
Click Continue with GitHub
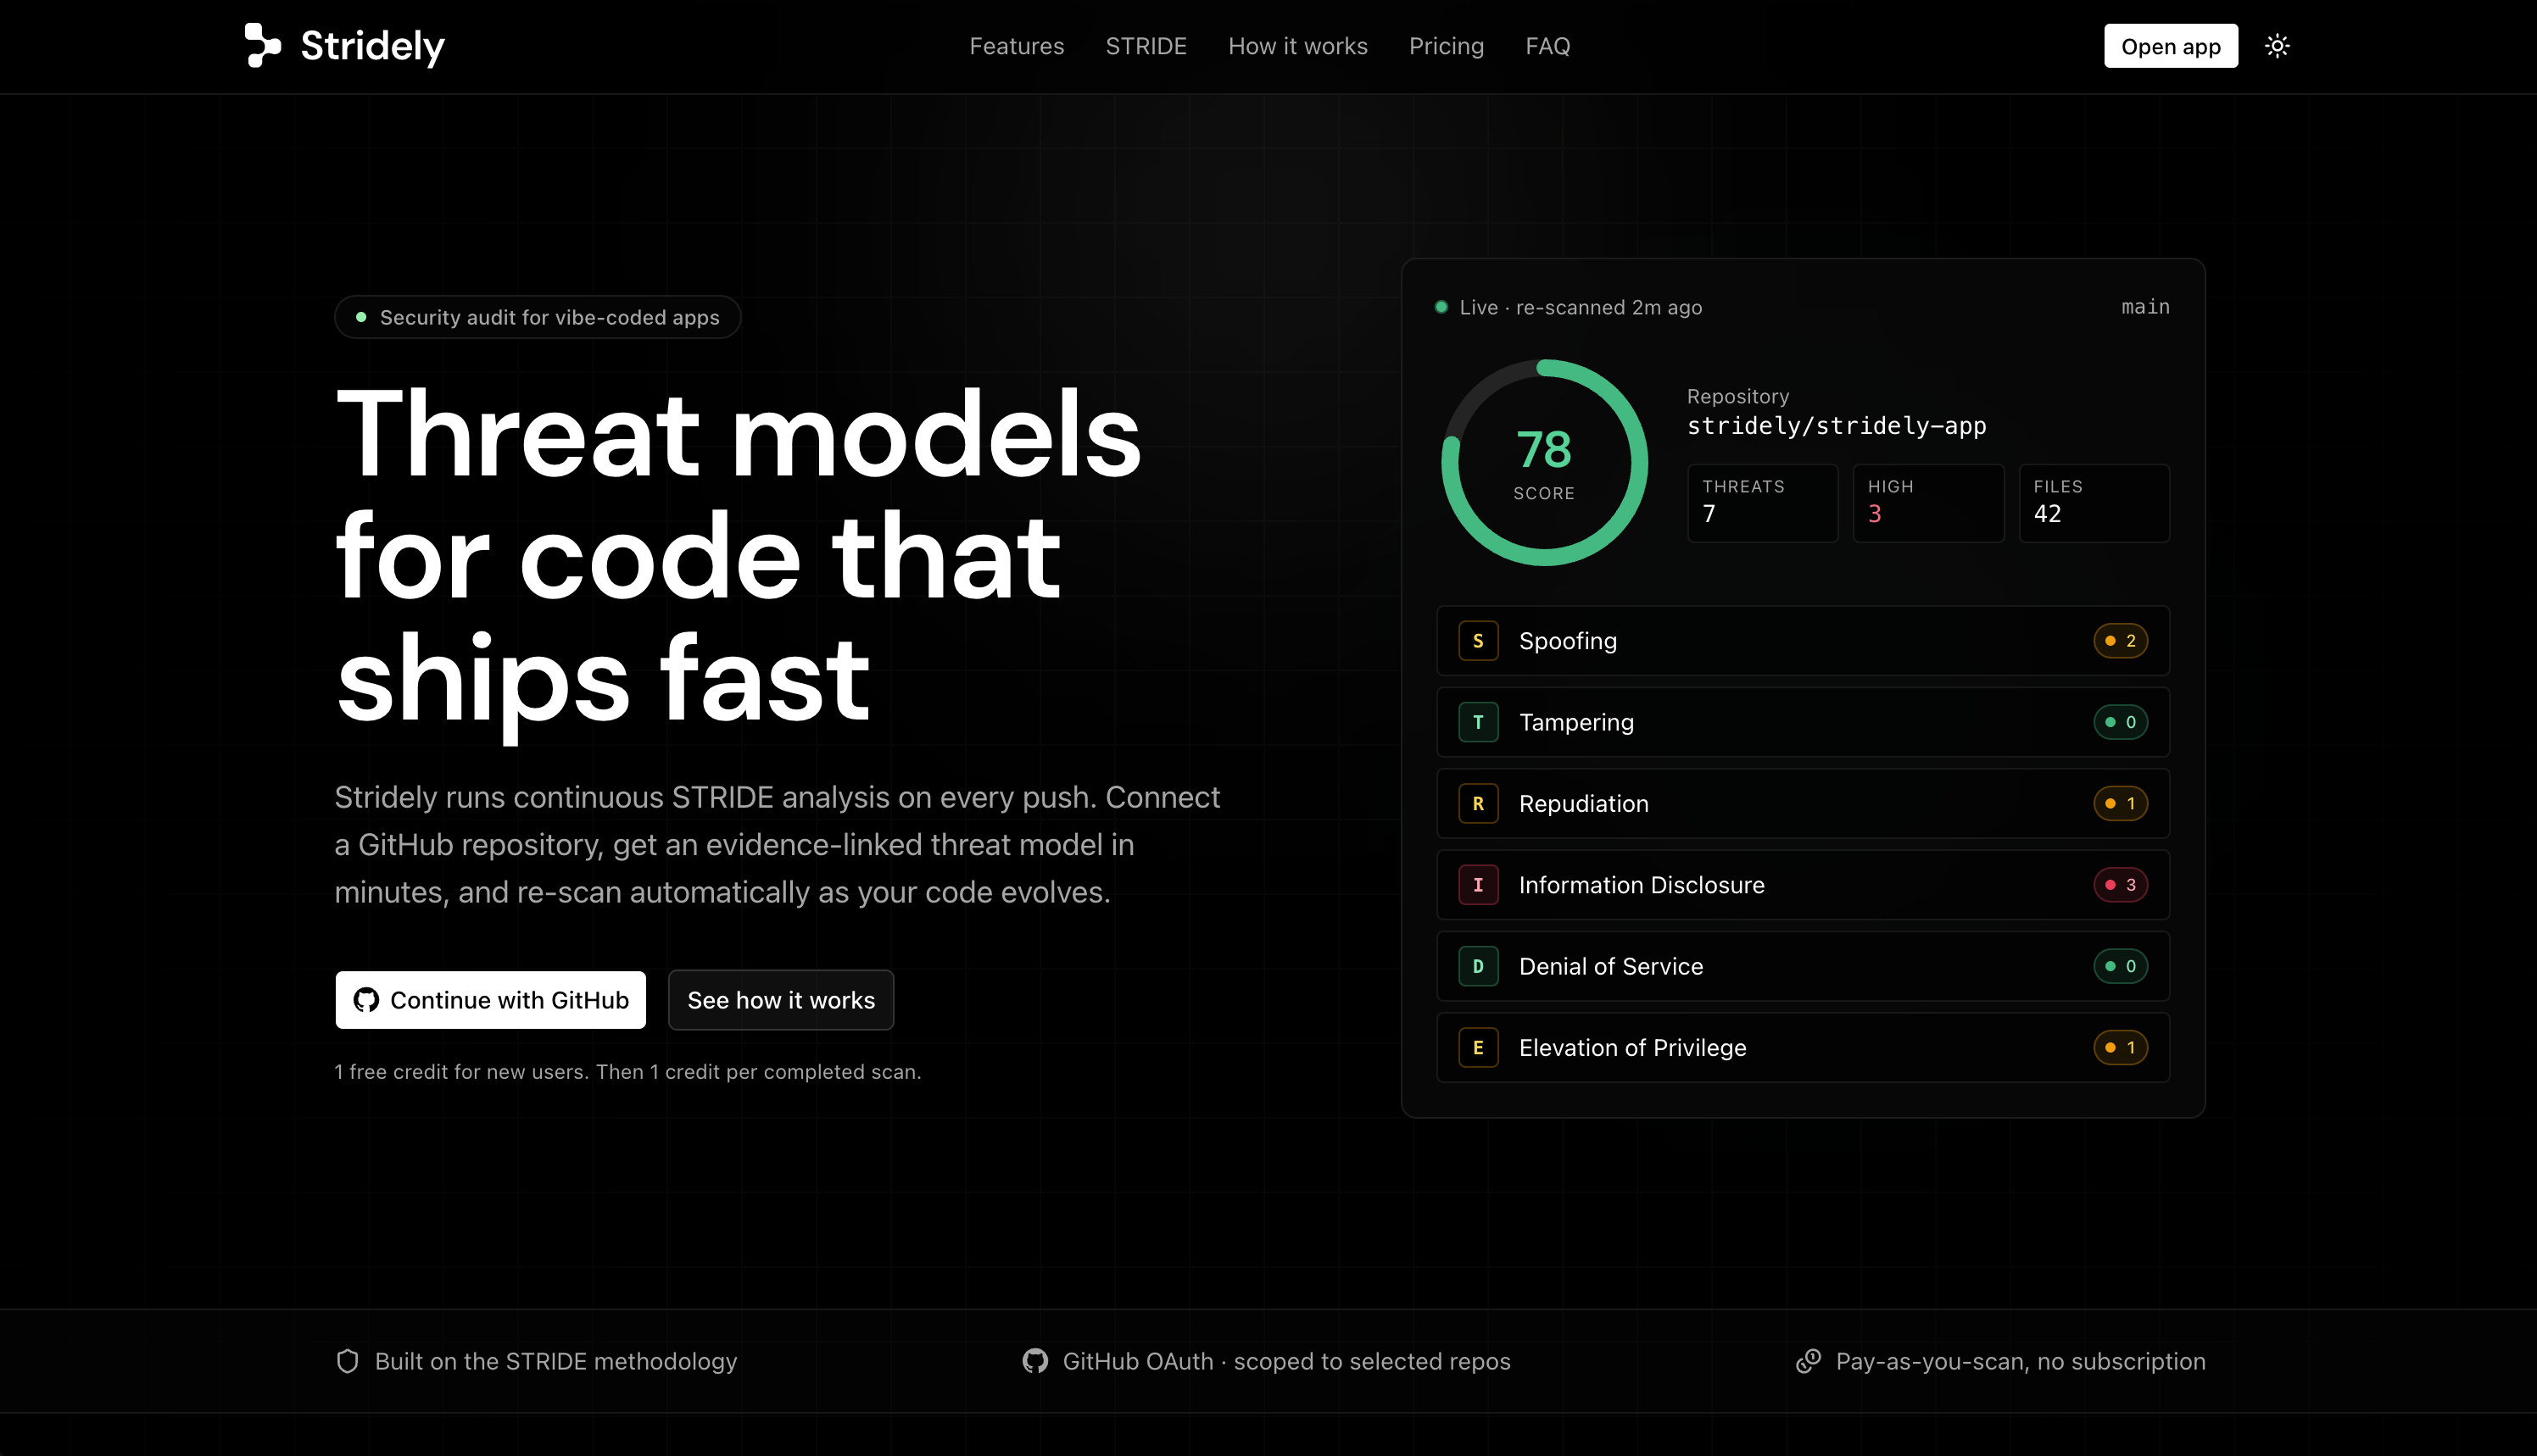pyautogui.click(x=490, y=1000)
